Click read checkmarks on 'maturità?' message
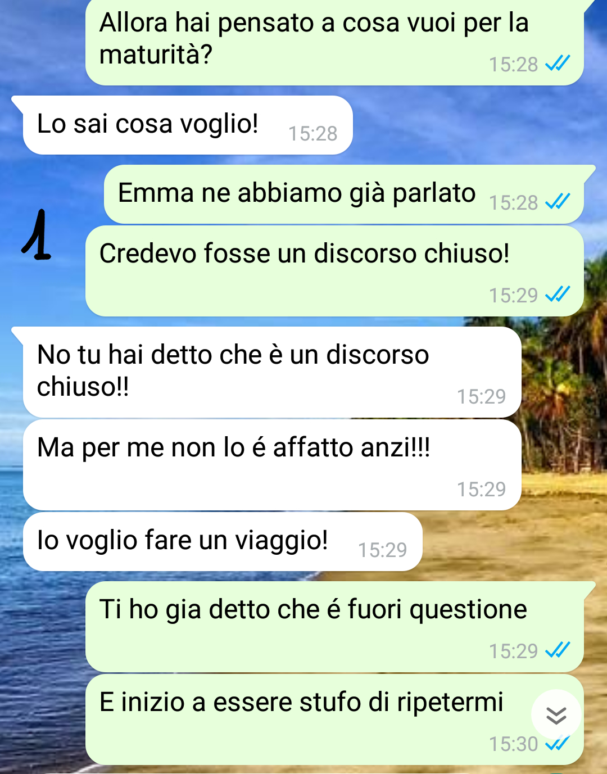The height and width of the screenshot is (774, 607). click(558, 64)
